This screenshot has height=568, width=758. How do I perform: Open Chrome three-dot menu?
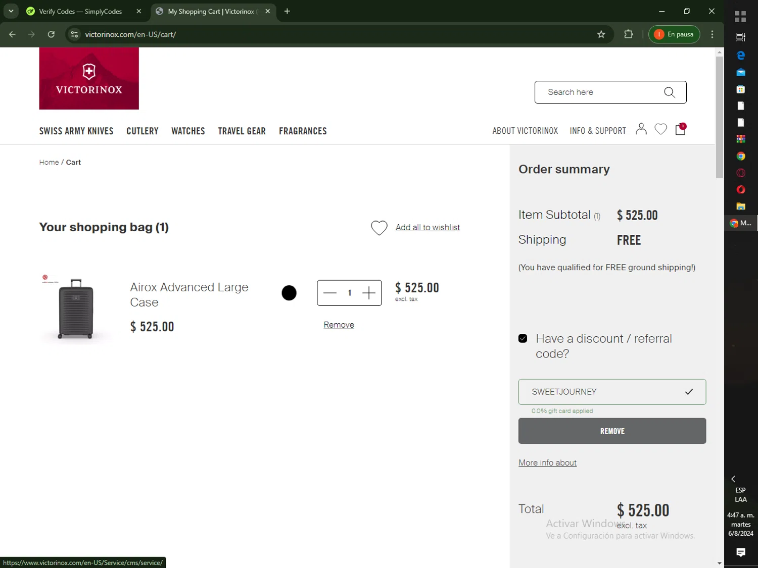(x=712, y=34)
